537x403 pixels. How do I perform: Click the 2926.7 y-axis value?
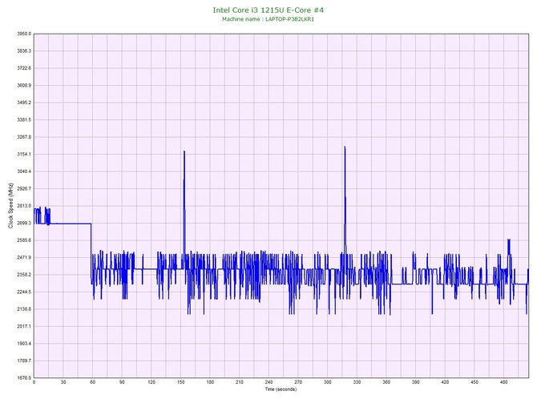(24, 188)
